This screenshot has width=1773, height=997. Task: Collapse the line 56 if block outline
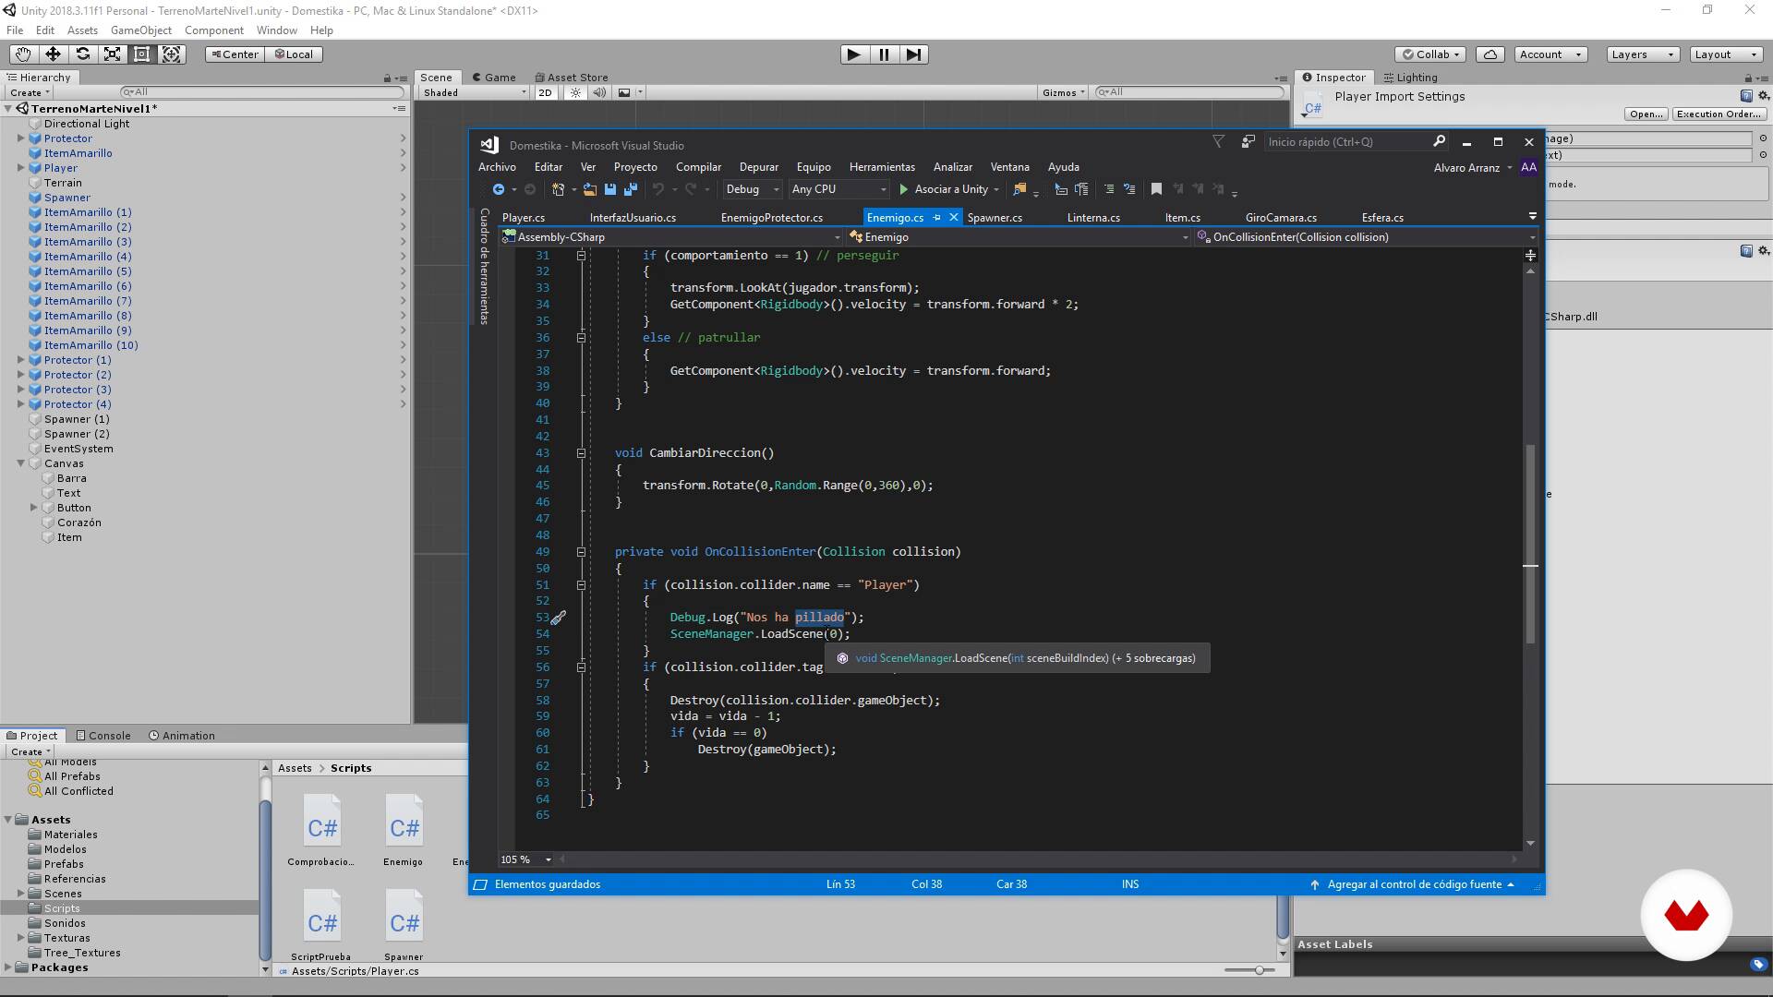point(581,667)
